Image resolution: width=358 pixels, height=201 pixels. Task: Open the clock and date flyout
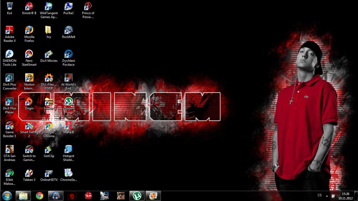[x=346, y=196]
